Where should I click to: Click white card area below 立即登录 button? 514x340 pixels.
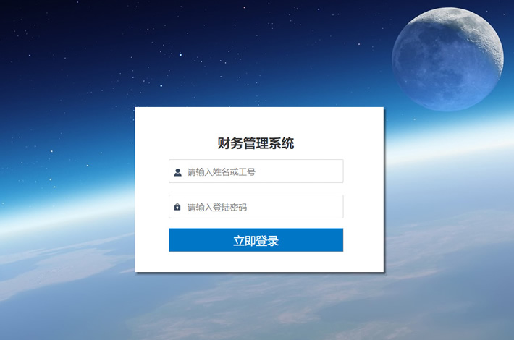point(259,261)
